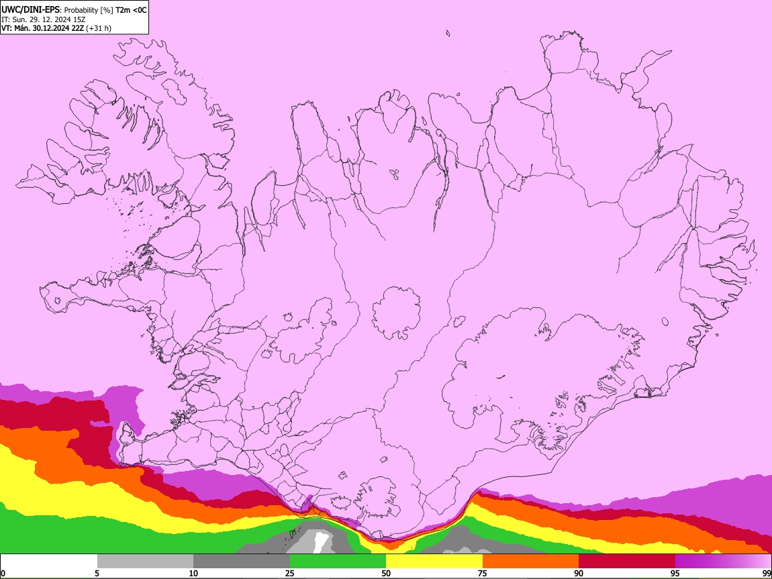The height and width of the screenshot is (579, 772).
Task: Click the 'UWC/DINI-EPS' title text
Action: (x=30, y=10)
